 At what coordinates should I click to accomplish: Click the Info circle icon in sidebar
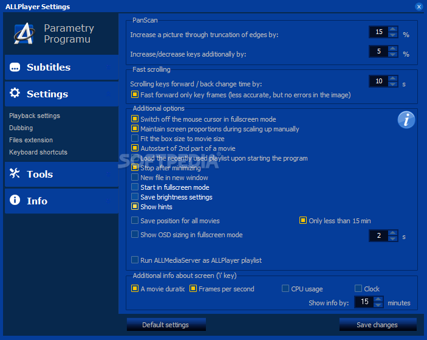click(15, 200)
